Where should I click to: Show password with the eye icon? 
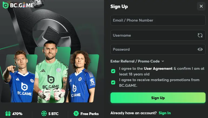coord(200,49)
